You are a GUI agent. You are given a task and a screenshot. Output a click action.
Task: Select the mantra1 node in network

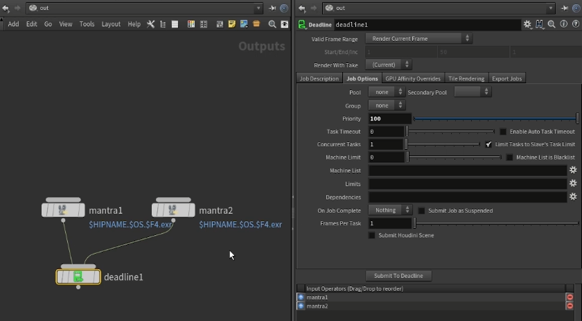[x=63, y=210]
